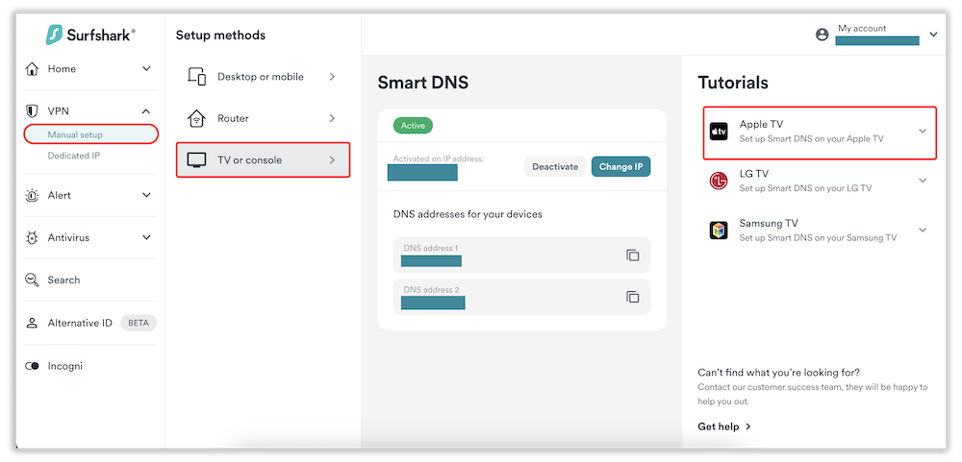
Task: Click the Antivirus bug icon
Action: 32,238
